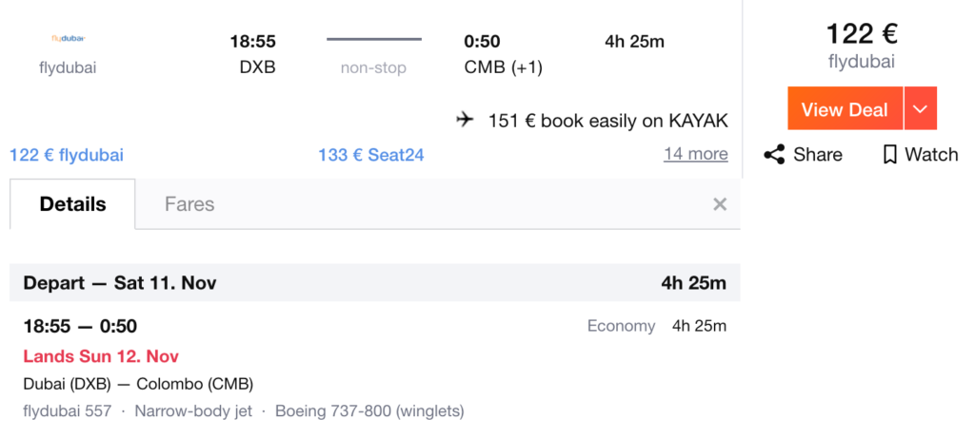Click the 122 € price heading
The image size is (975, 438).
pyautogui.click(x=861, y=33)
